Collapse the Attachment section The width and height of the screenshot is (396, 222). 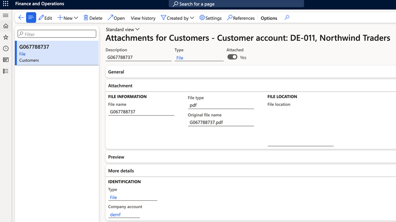(x=251, y=86)
